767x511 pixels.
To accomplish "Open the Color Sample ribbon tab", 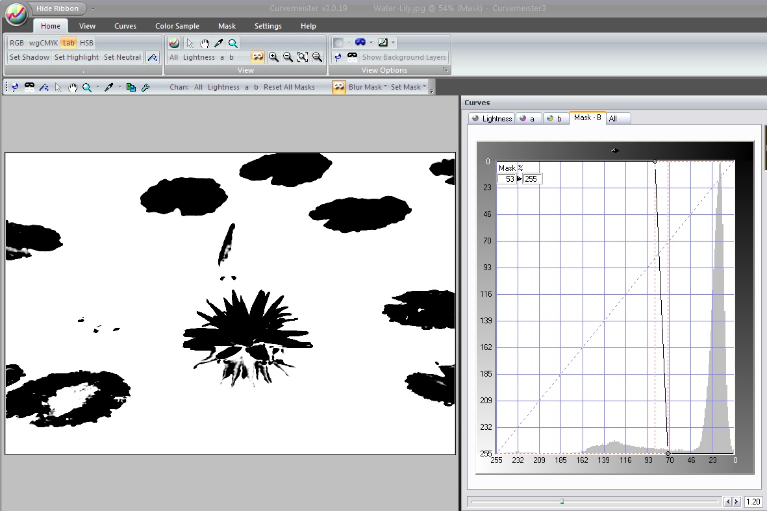I will pyautogui.click(x=177, y=26).
